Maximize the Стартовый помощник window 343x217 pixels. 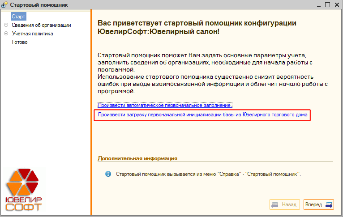(x=327, y=5)
